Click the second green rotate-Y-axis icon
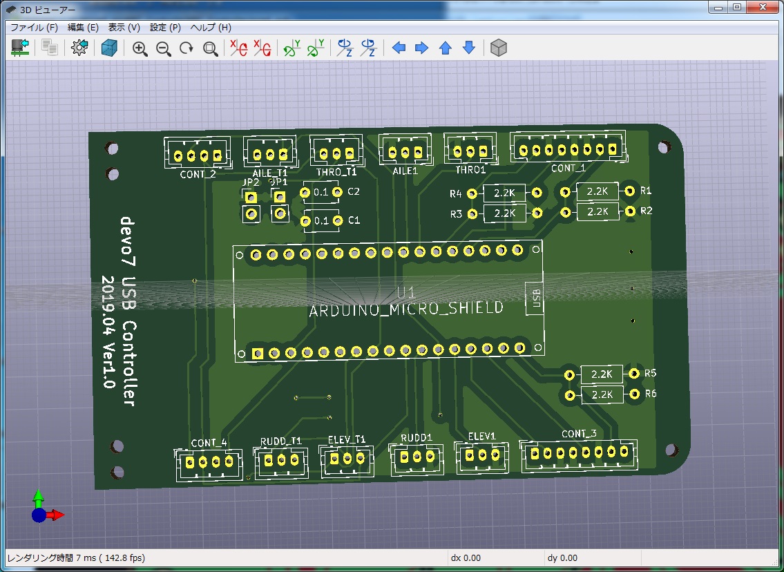 pos(316,48)
